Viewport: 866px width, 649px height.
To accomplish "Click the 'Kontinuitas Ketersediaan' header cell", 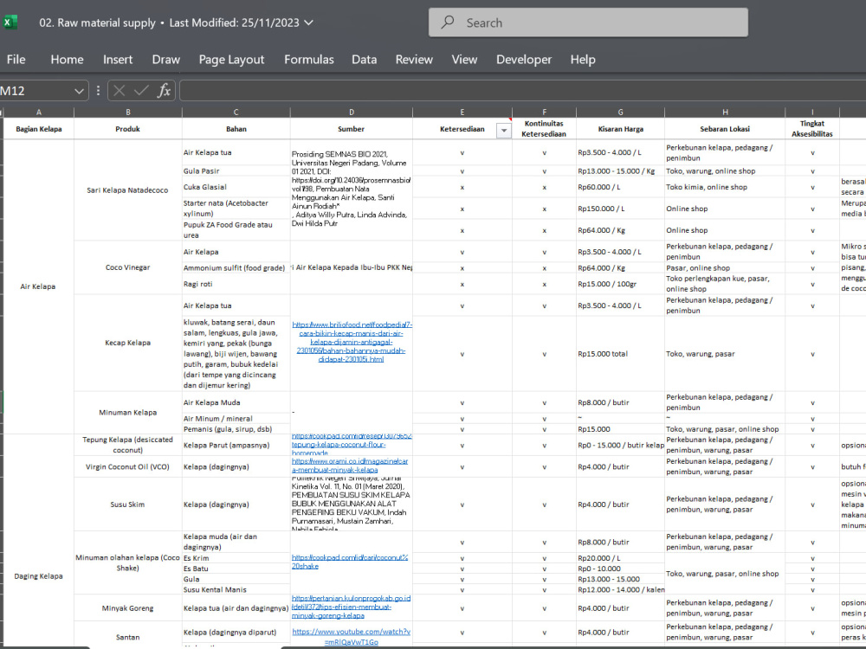I will [x=544, y=129].
